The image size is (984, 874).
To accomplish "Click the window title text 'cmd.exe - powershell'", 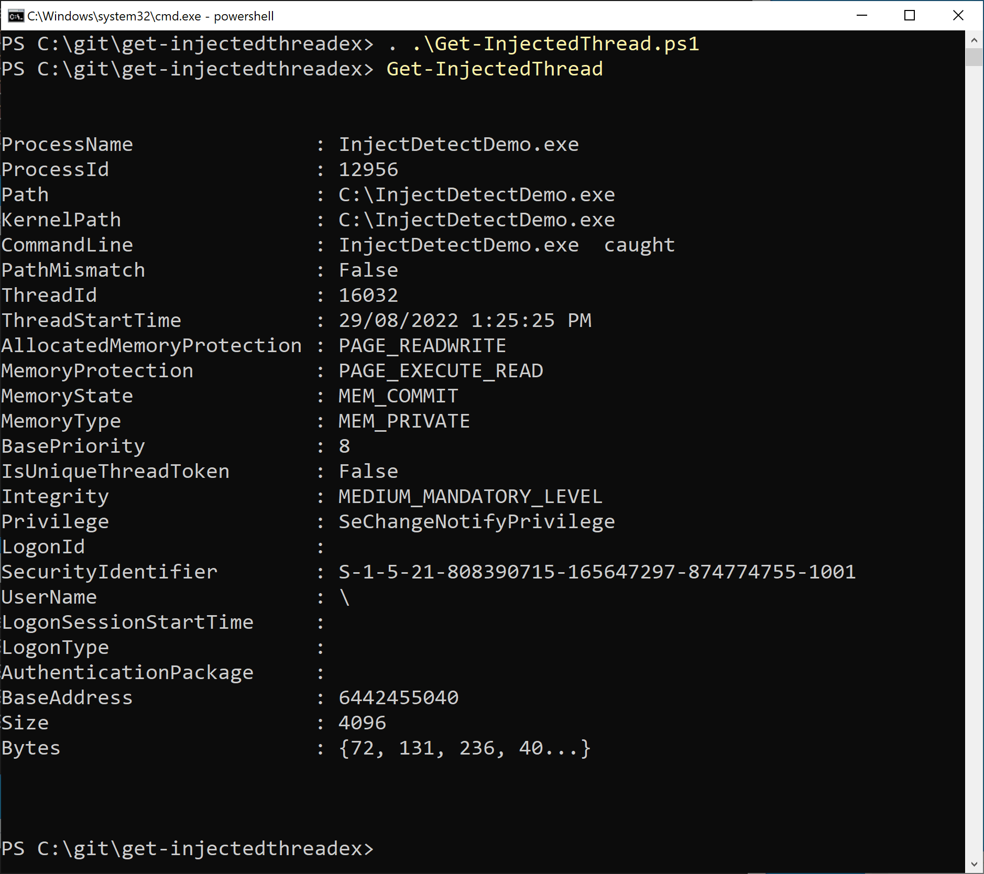I will (214, 16).
